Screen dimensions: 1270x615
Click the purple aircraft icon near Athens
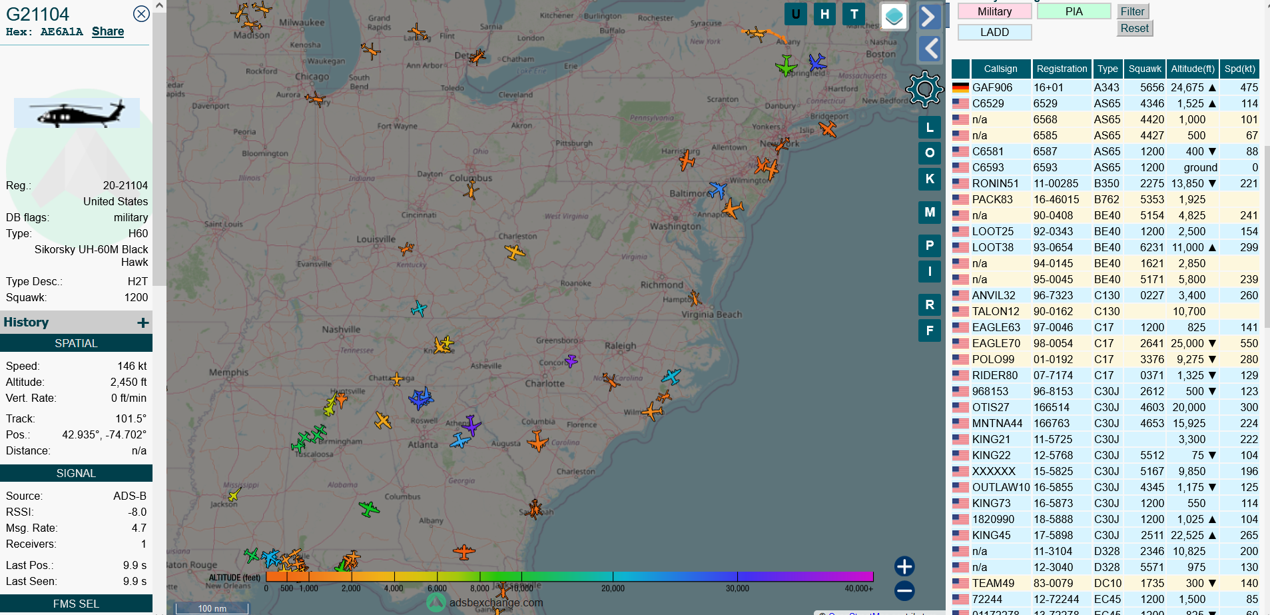pos(472,425)
